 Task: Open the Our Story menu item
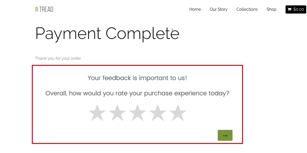coord(219,9)
